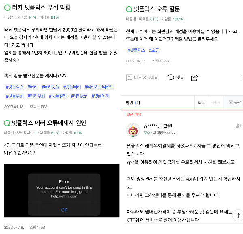Click the 보낸감사수 1 statistic
243x234 pixels.
27,133
